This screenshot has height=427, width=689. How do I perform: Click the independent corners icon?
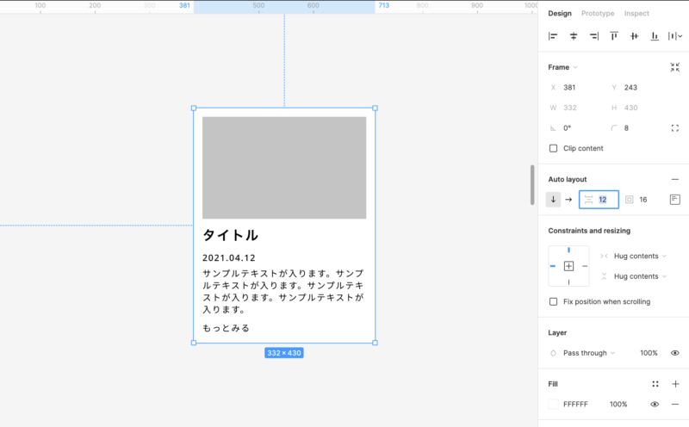click(675, 127)
